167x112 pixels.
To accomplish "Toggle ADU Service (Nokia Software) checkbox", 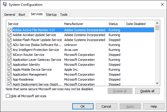I will coord(9,45).
